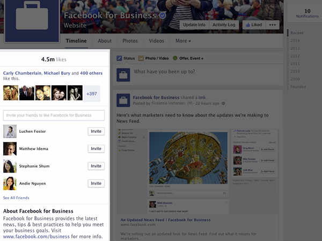Open www.facebook.com/business link
This screenshot has height=241, width=322.
(36, 237)
